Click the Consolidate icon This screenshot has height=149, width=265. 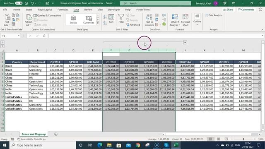[x=164, y=15]
